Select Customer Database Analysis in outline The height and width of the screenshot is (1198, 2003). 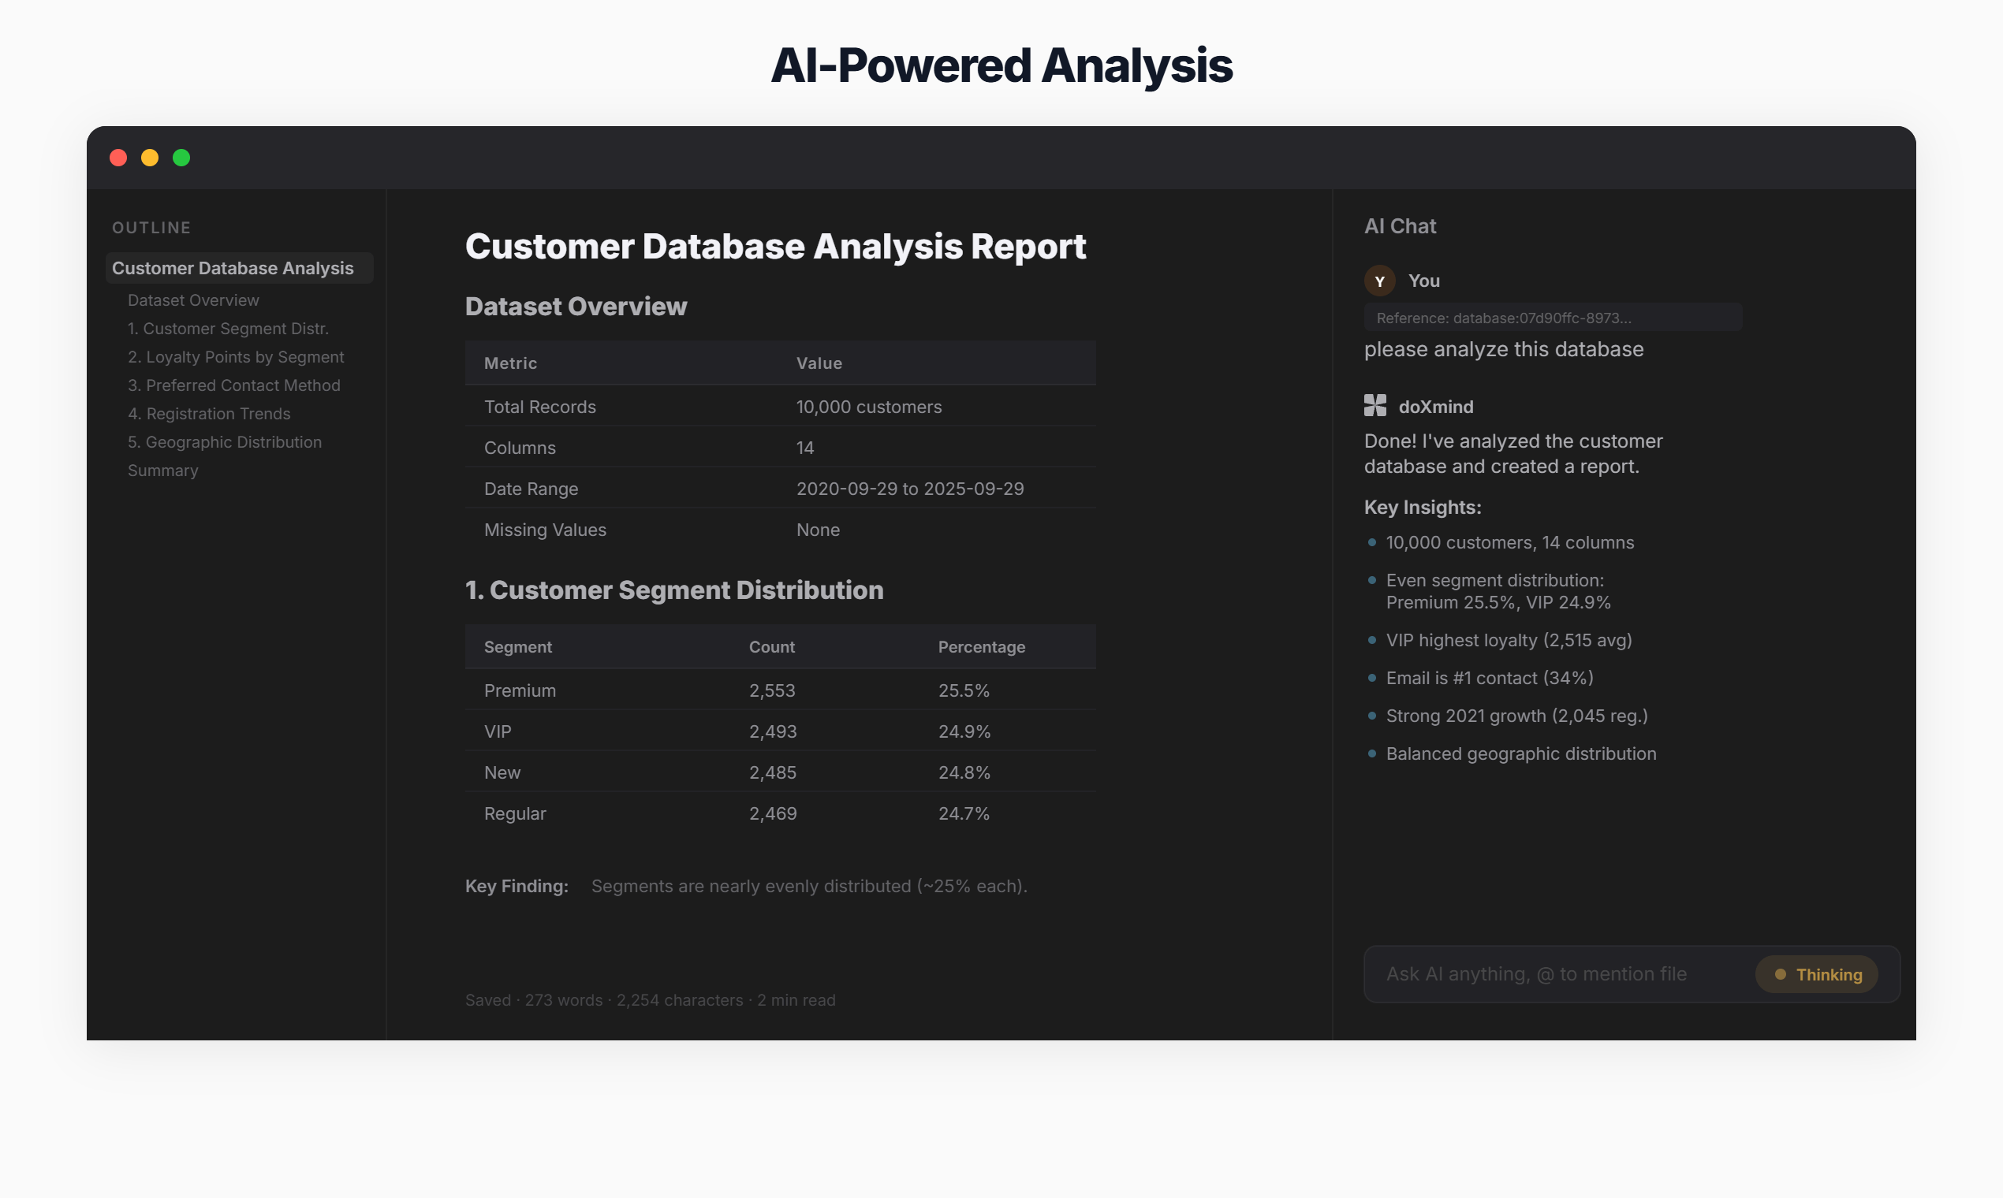click(x=233, y=268)
